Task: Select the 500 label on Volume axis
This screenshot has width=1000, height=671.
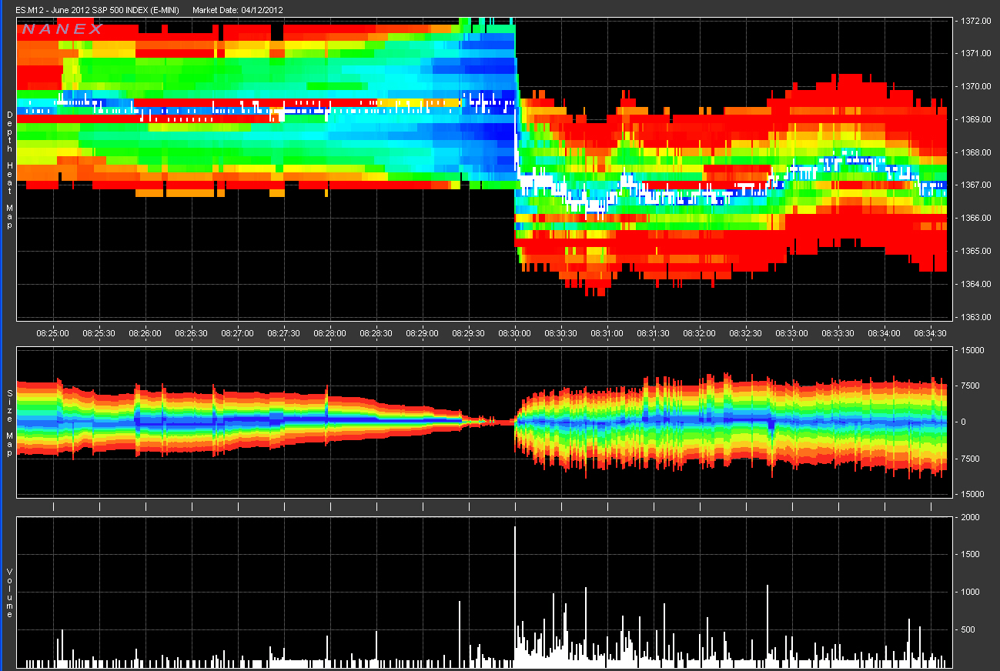Action: click(966, 629)
